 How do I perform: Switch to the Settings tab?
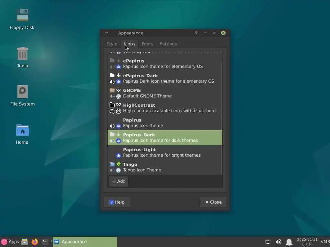click(168, 44)
